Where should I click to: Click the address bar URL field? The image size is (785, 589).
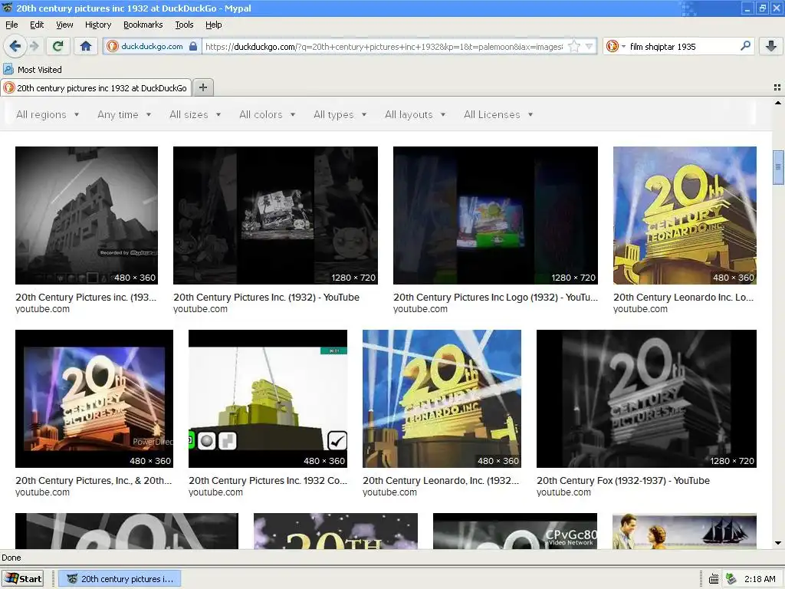coord(383,47)
